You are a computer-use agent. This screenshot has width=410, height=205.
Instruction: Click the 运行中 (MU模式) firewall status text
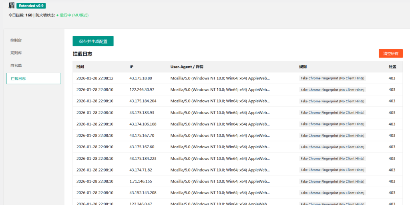click(74, 15)
